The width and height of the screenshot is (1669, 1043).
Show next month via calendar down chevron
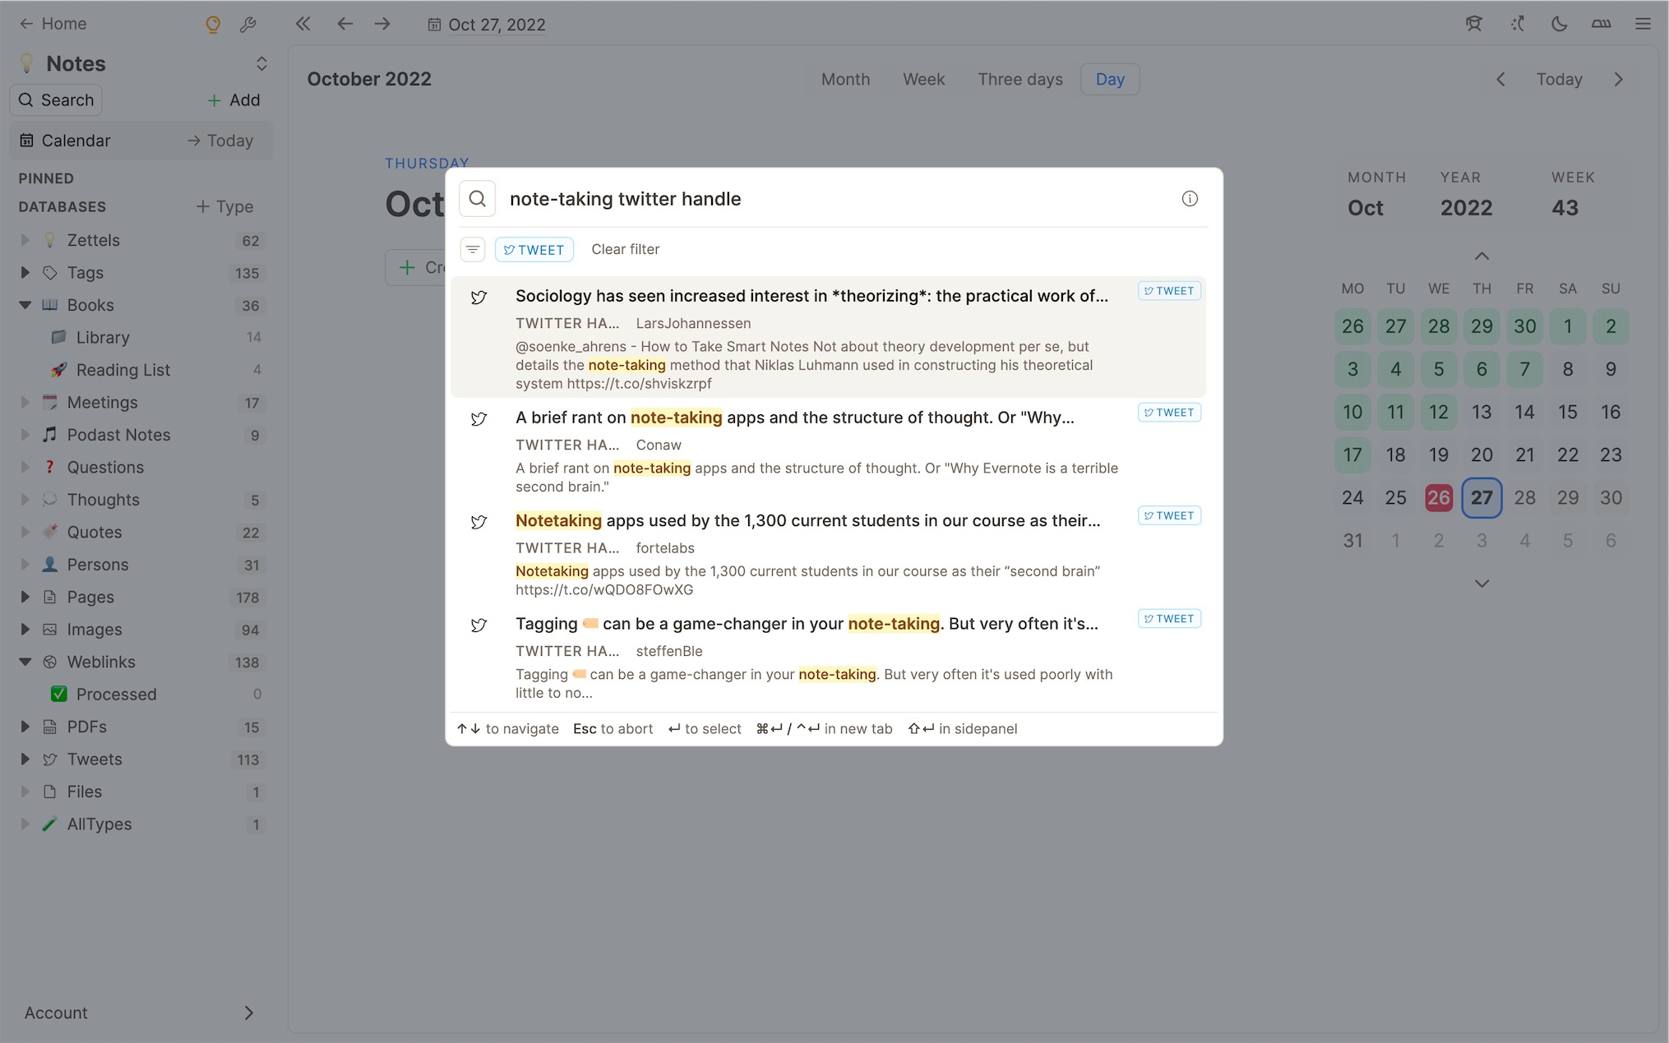(x=1482, y=584)
